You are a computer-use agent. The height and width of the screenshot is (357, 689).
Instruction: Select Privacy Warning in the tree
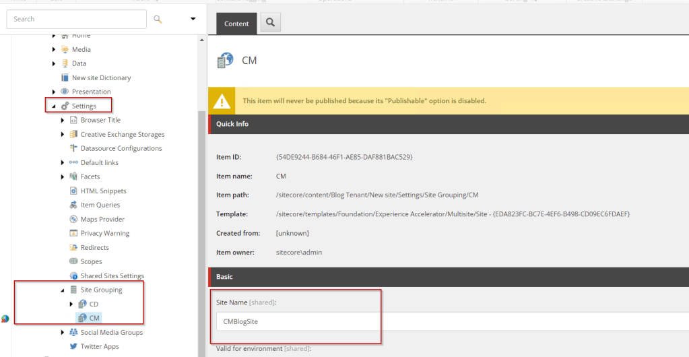click(x=104, y=233)
